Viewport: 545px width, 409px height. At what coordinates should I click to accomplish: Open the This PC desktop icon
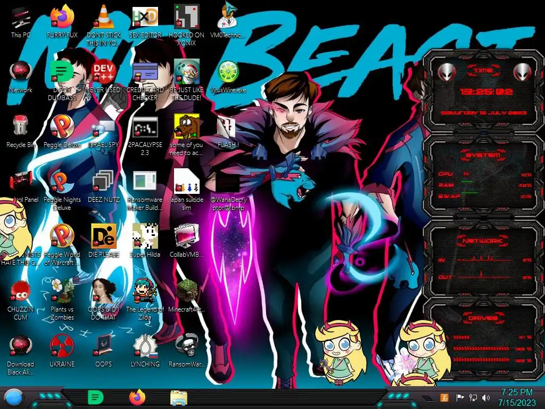tap(21, 21)
